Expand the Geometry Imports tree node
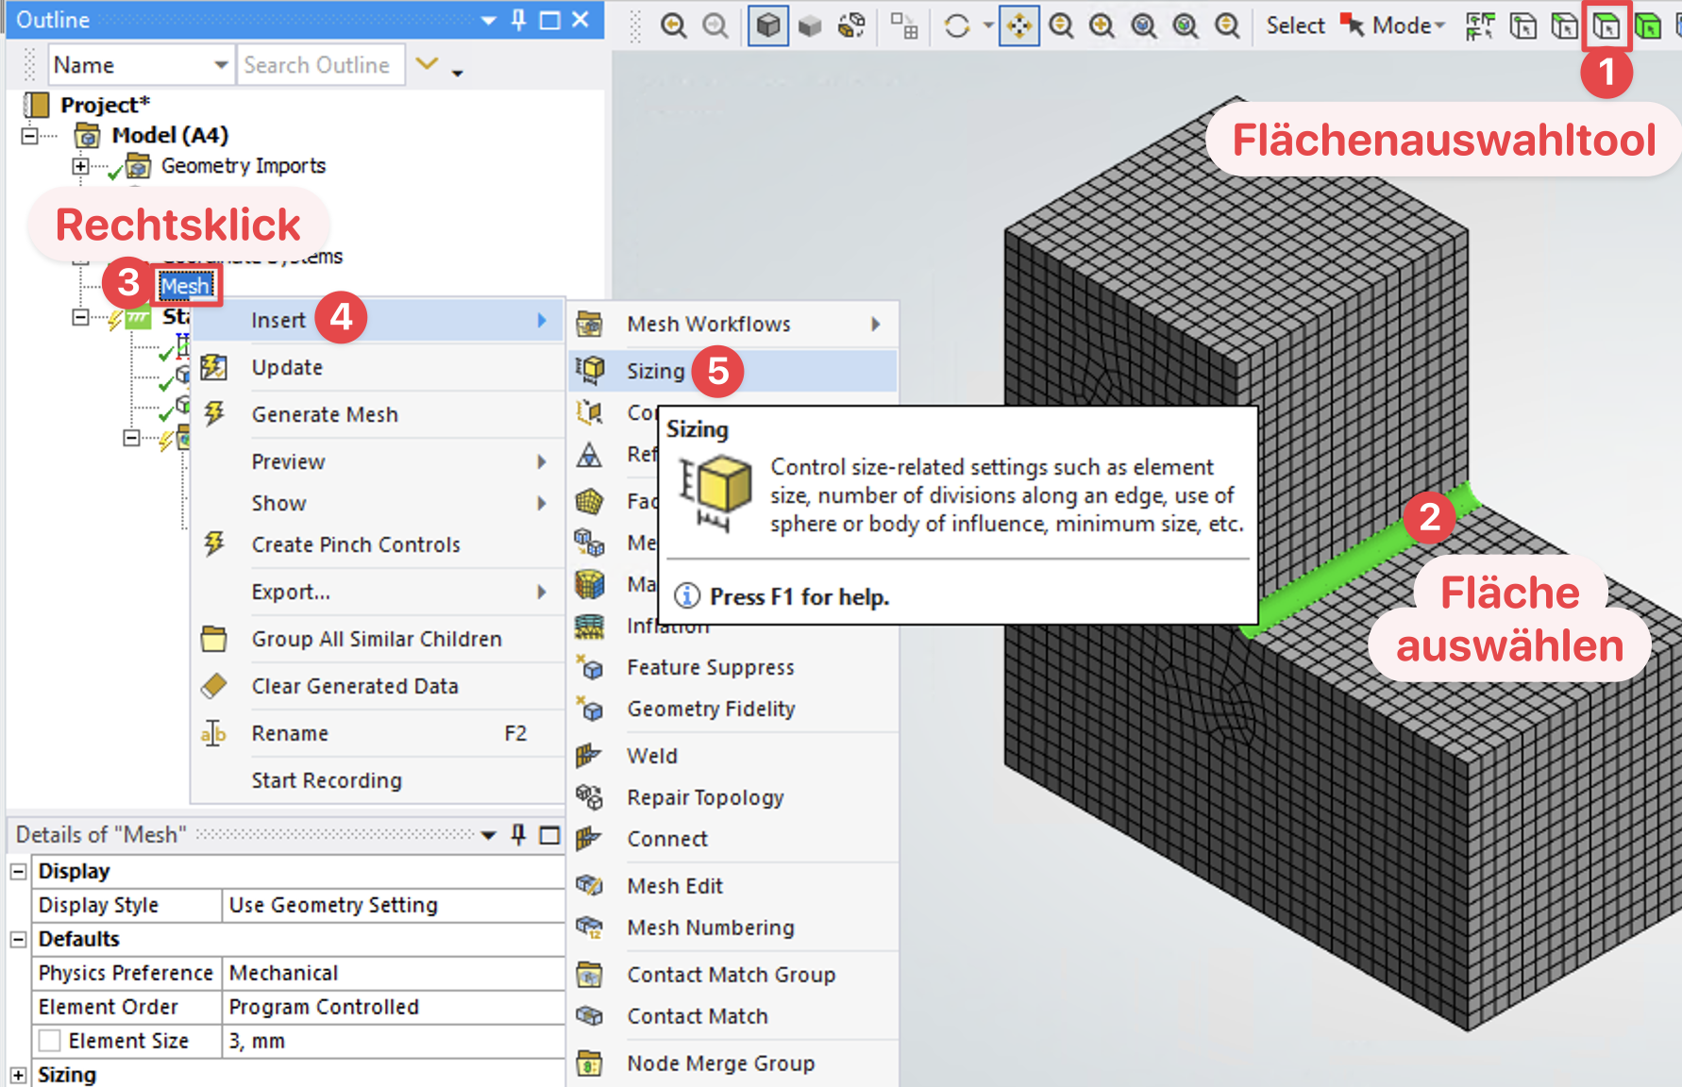Screen dimensions: 1682x1087 [x=81, y=167]
